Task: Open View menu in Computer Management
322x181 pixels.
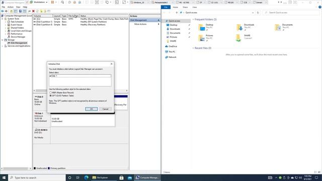Action: pyautogui.click(x=18, y=7)
